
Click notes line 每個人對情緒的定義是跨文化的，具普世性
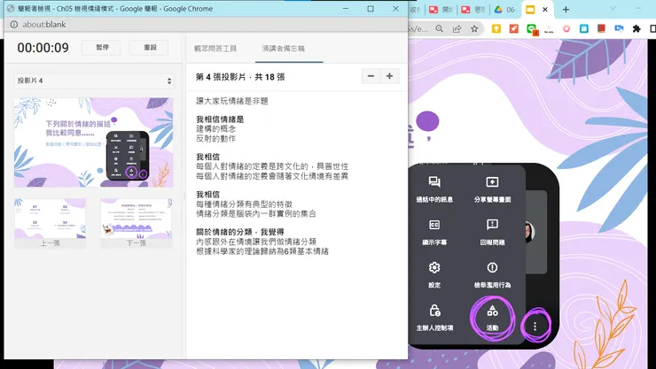(x=272, y=166)
